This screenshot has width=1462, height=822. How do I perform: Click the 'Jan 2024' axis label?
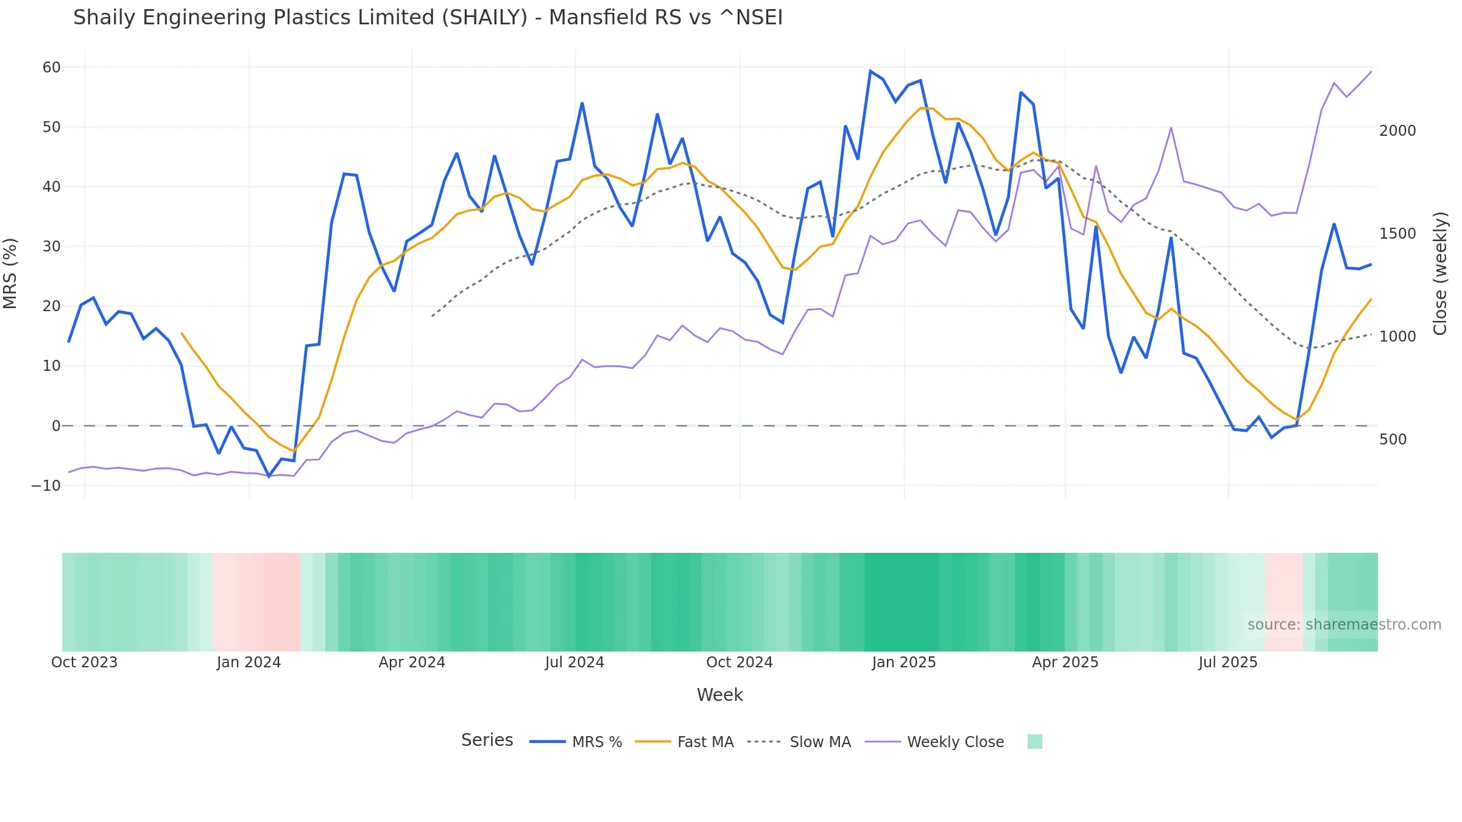click(x=249, y=662)
